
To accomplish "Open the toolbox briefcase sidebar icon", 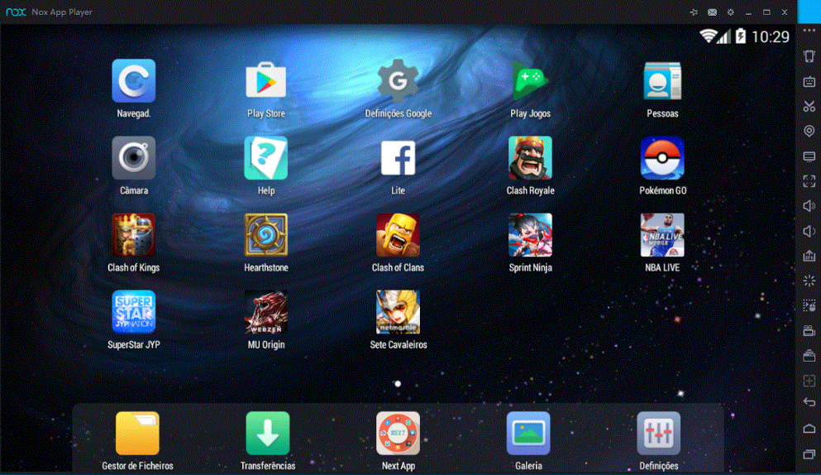I will [x=809, y=356].
